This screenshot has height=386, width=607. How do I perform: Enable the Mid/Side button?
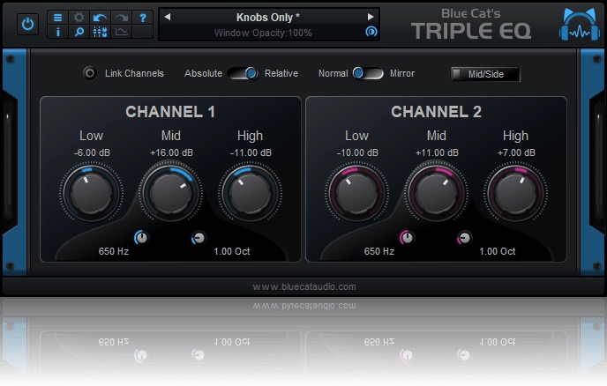coord(485,74)
